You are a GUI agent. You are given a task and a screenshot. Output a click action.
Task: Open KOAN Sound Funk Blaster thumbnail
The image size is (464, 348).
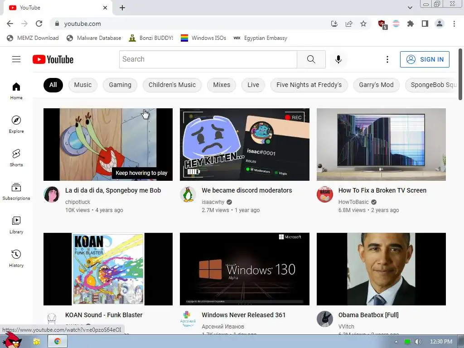108,269
